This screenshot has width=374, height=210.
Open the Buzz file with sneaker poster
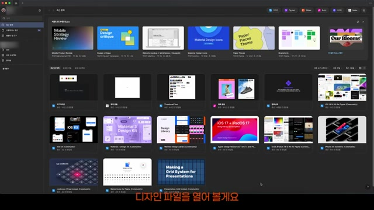click(x=234, y=92)
